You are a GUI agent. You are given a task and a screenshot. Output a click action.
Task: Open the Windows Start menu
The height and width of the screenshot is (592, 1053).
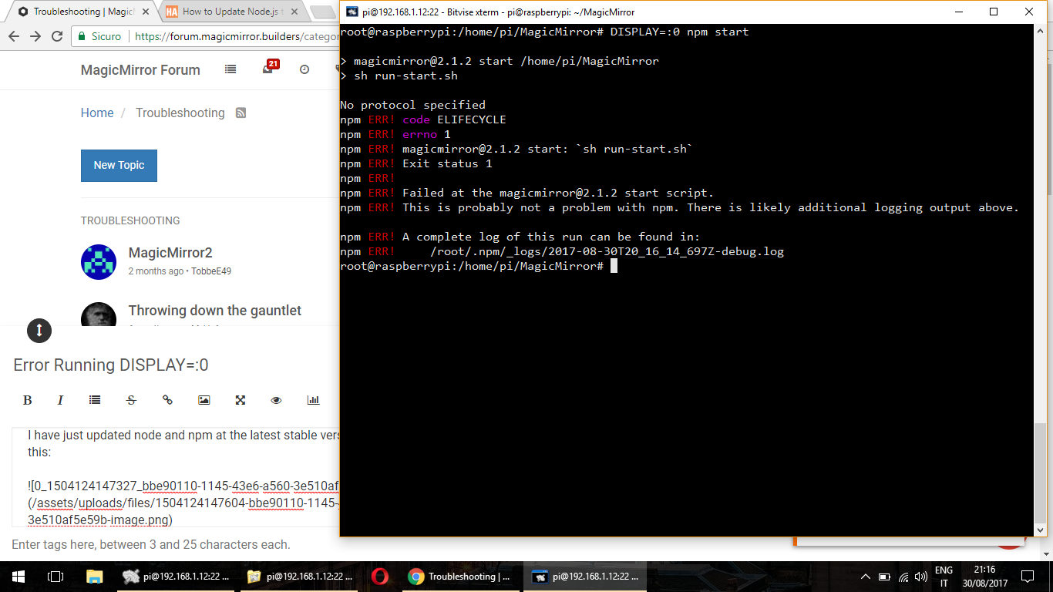point(19,576)
